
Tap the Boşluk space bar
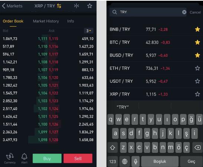(160, 161)
